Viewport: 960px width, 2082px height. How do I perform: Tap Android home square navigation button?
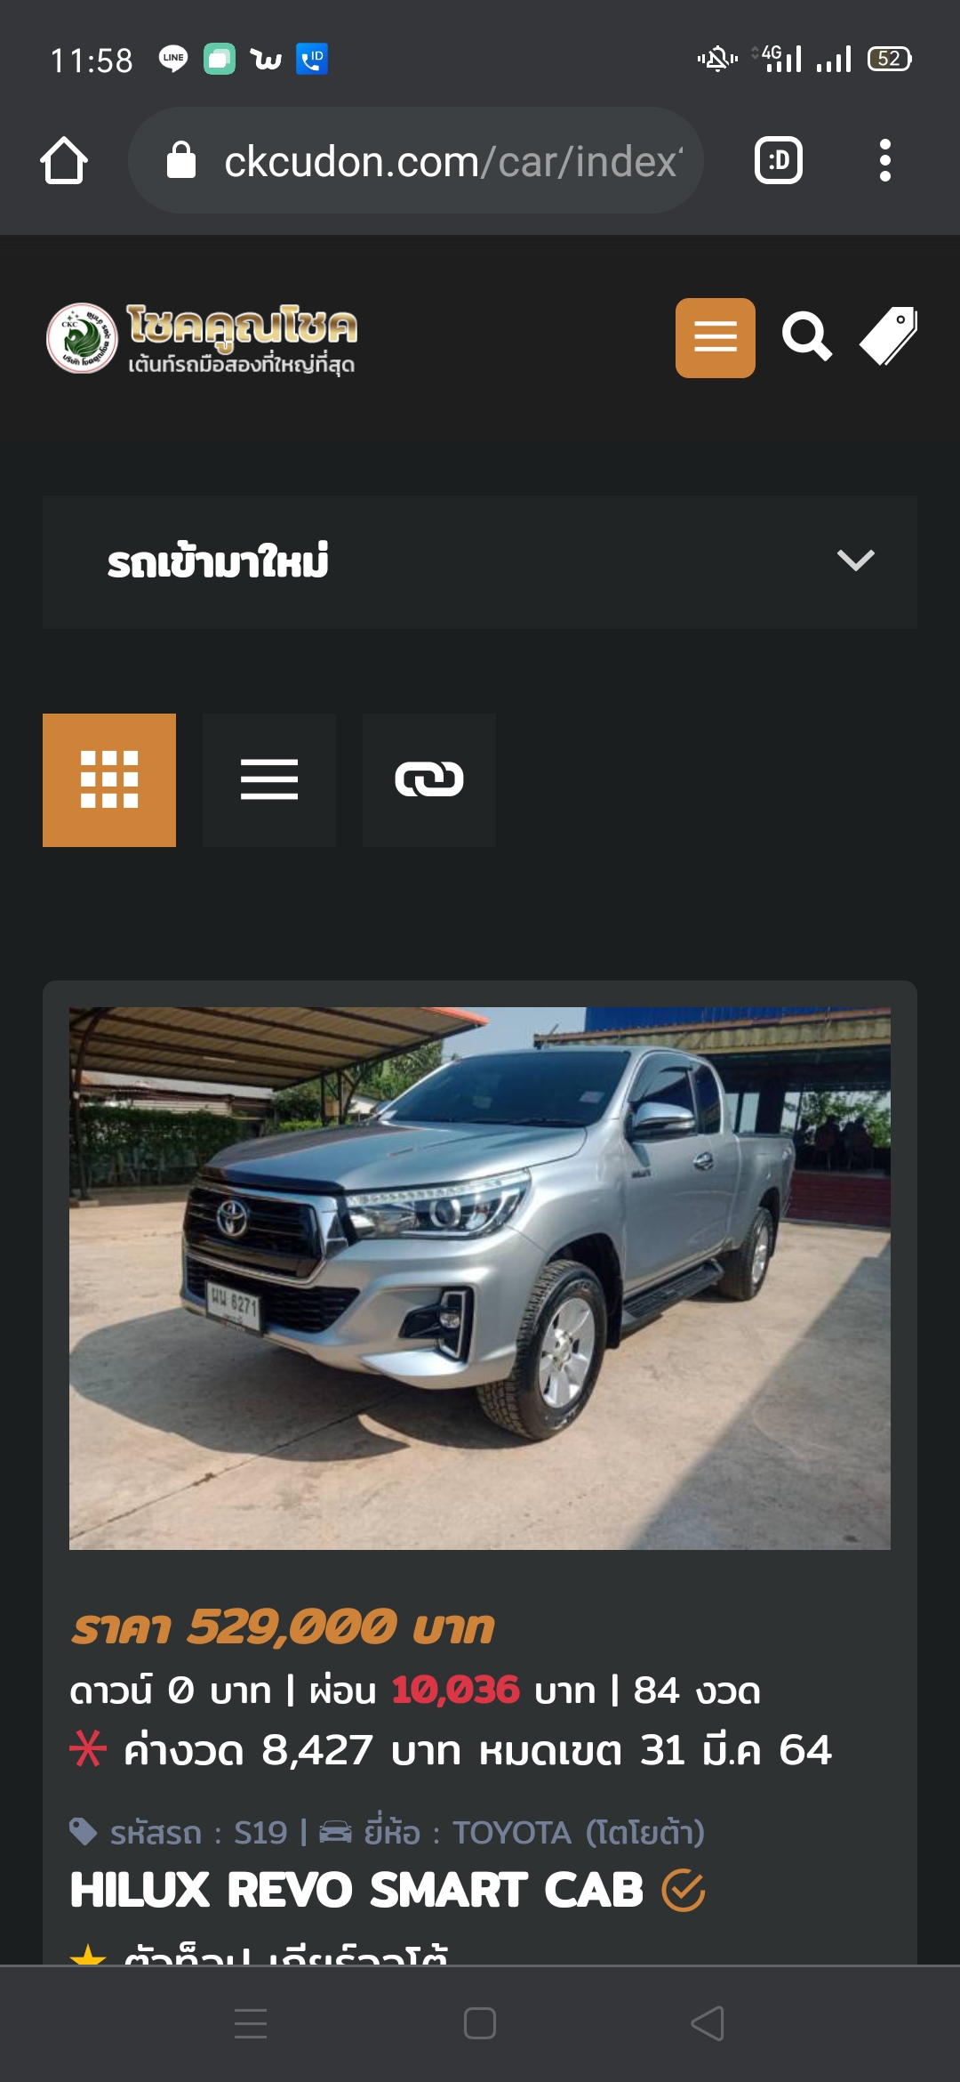[x=480, y=2023]
